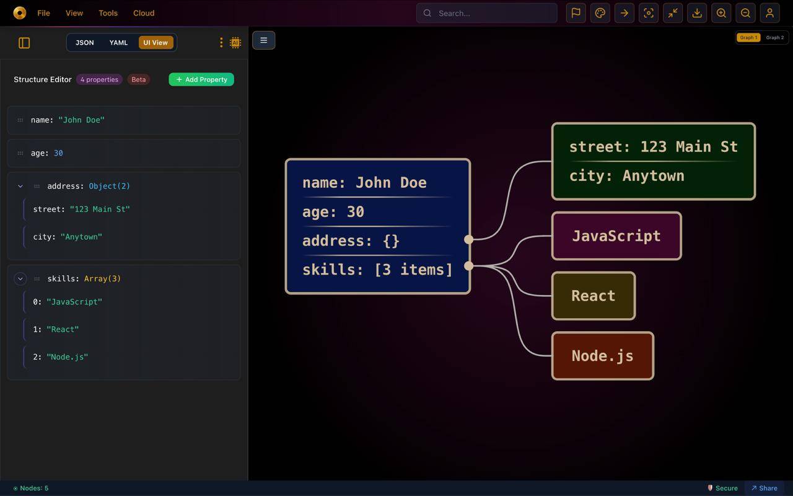Open the color palette theme icon
793x496 pixels.
tap(600, 13)
